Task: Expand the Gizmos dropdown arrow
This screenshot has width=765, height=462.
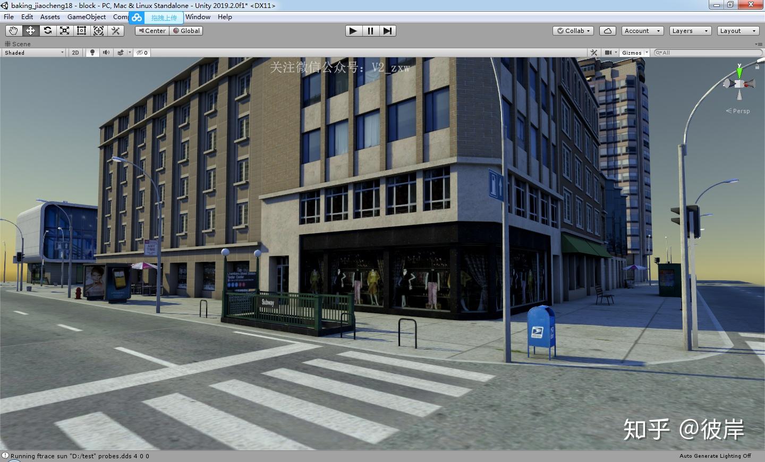Action: click(x=647, y=53)
